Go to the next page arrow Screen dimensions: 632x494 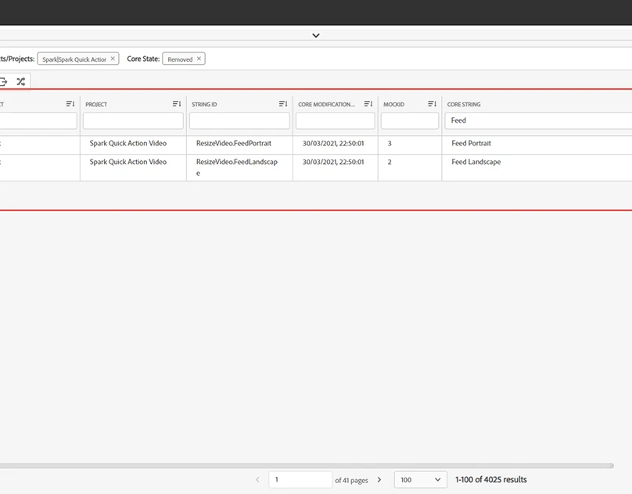(x=379, y=480)
